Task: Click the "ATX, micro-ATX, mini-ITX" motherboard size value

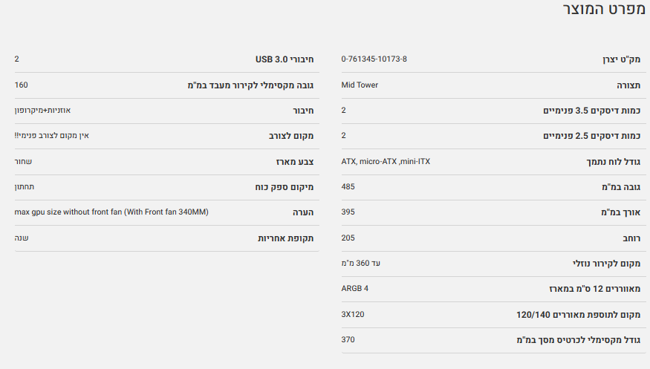Action: pos(386,161)
